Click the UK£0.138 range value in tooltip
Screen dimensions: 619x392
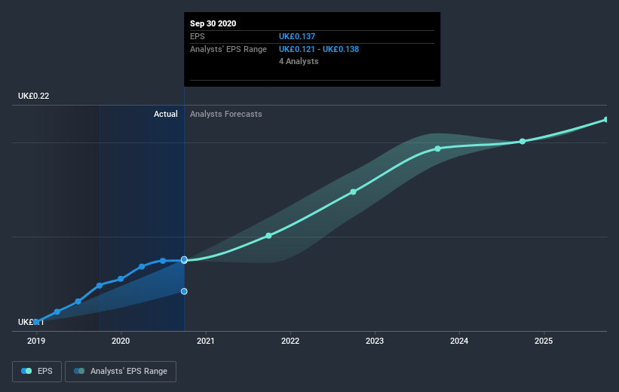coord(341,49)
